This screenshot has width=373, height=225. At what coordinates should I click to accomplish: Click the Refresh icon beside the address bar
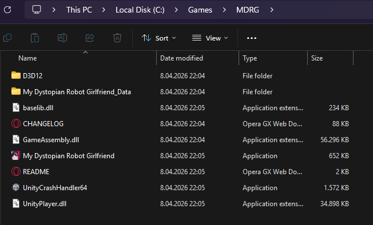pyautogui.click(x=7, y=10)
